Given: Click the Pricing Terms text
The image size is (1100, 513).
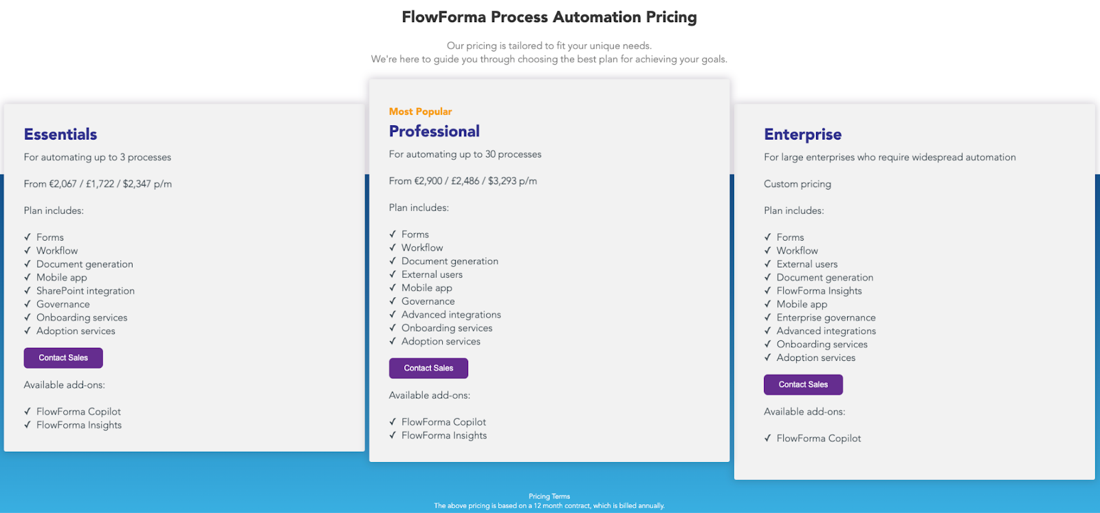Looking at the screenshot, I should [x=549, y=496].
